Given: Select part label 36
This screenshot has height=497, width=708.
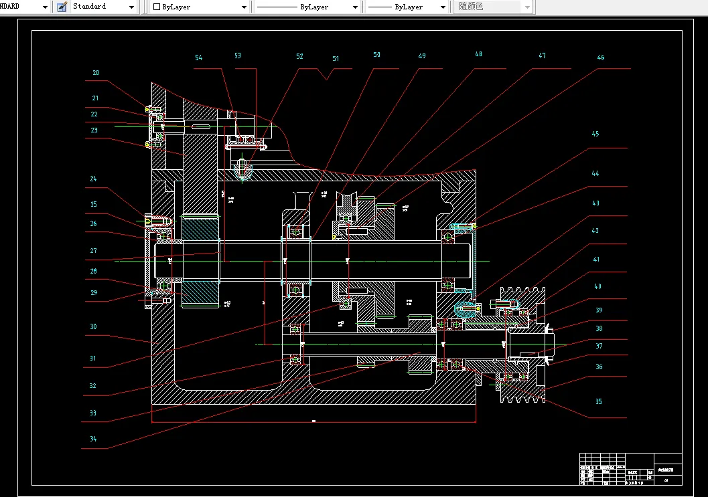Looking at the screenshot, I should 599,366.
